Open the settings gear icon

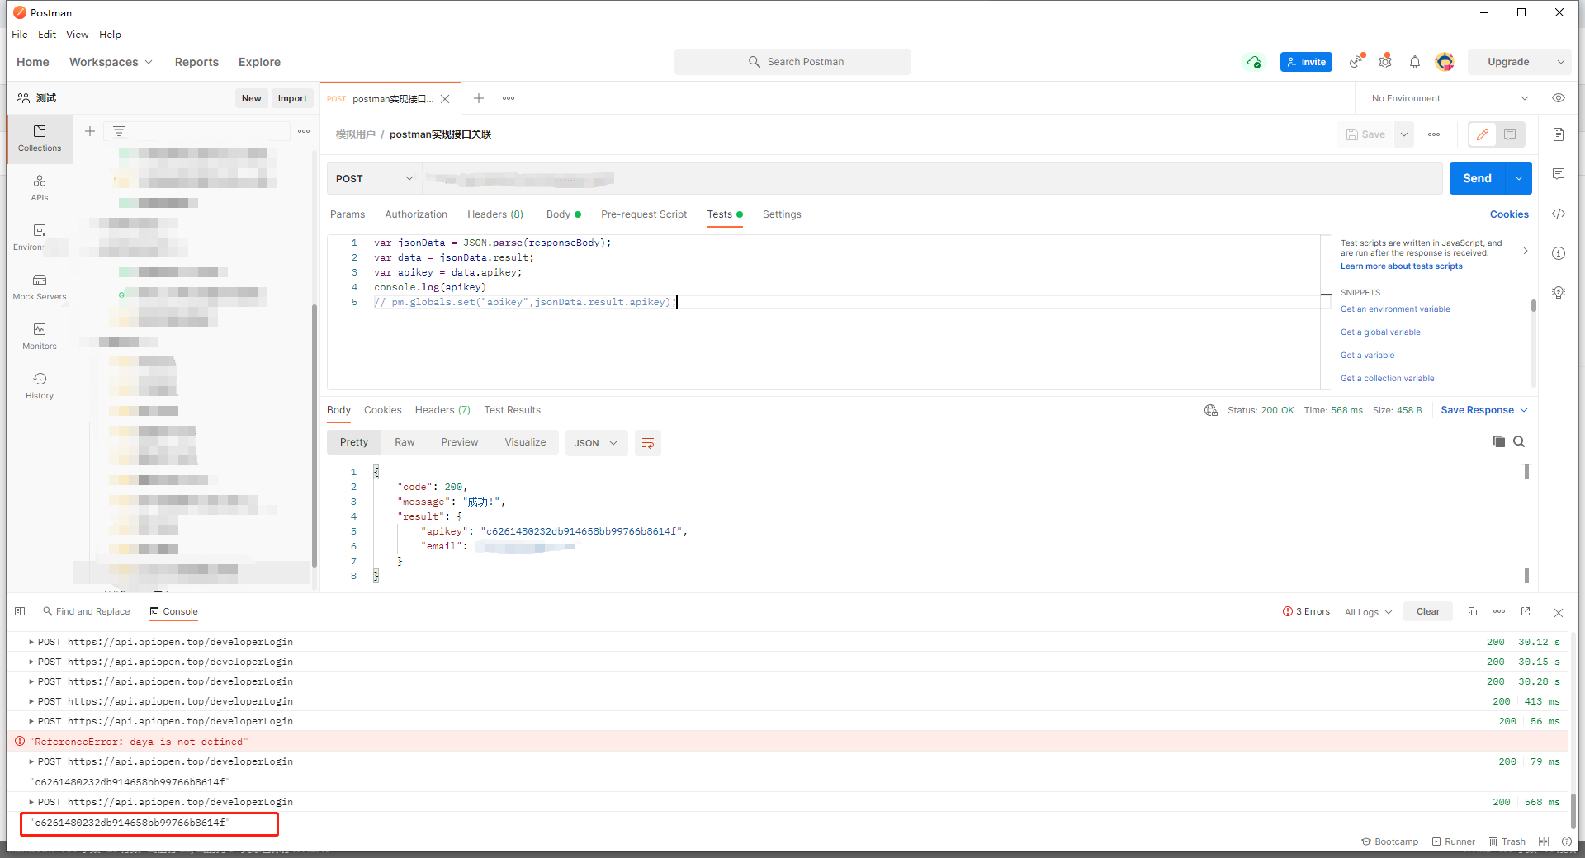click(1385, 62)
